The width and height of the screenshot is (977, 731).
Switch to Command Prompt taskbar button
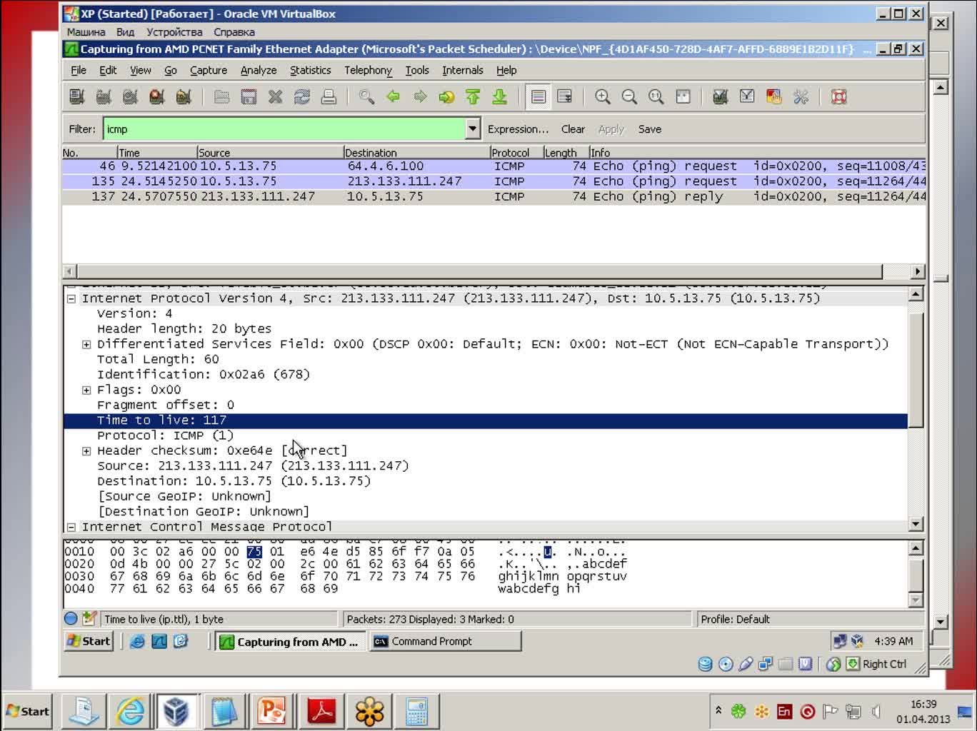point(444,641)
